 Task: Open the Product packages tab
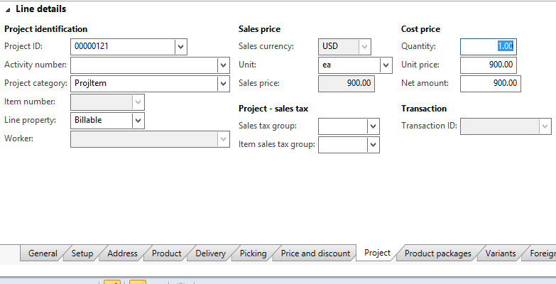coord(437,253)
